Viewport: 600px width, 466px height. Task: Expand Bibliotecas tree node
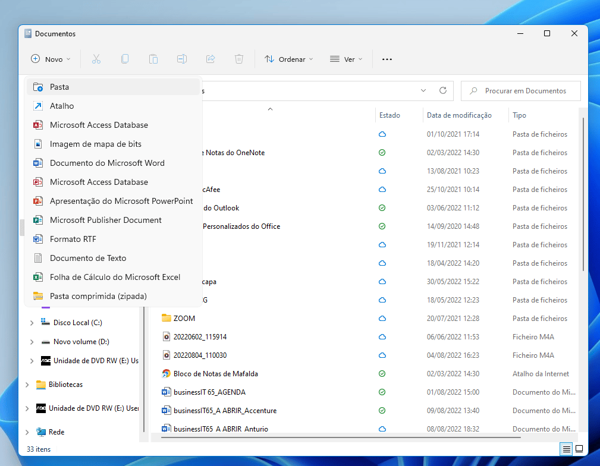[x=27, y=385]
